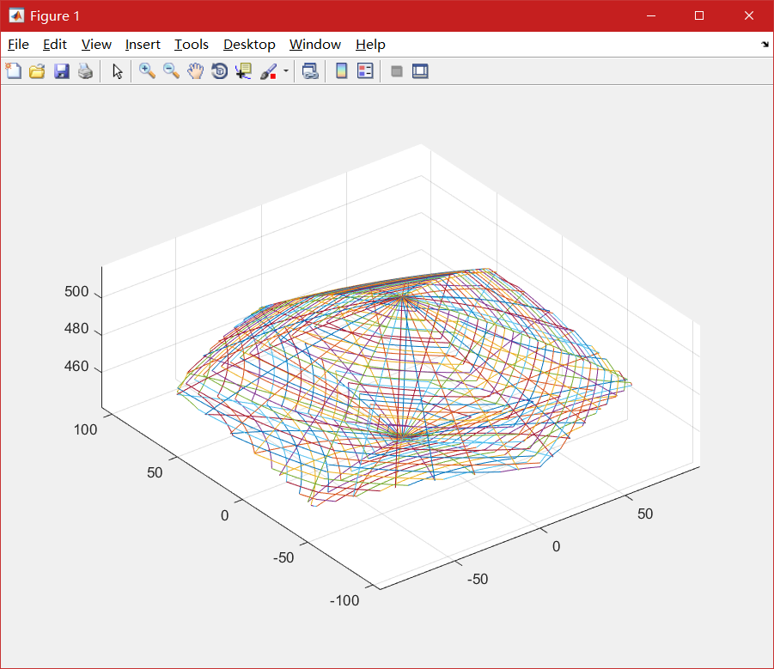
Task: Insert a colorbar from the toolbar
Action: click(x=341, y=71)
